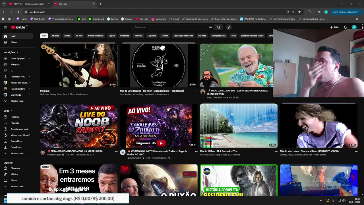364x205 pixels.
Task: Open the Kick bookmark
Action: click(x=81, y=19)
